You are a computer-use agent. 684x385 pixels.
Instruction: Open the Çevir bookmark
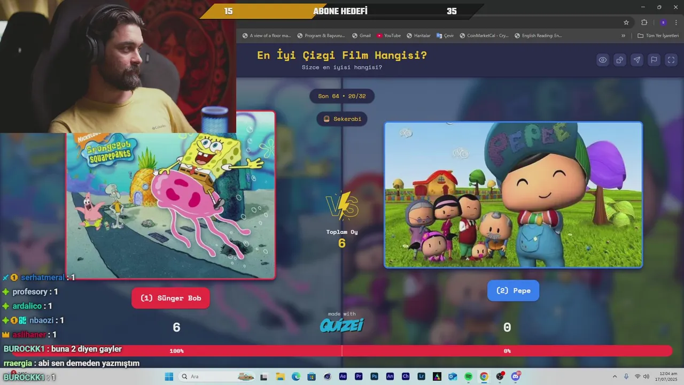coord(445,36)
